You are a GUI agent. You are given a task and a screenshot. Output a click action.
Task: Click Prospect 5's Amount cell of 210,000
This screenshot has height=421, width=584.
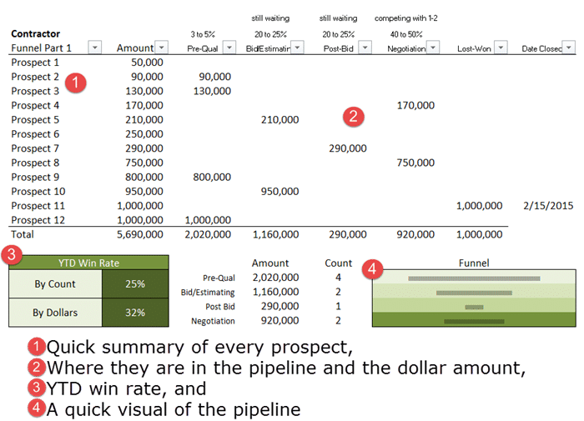(x=144, y=120)
